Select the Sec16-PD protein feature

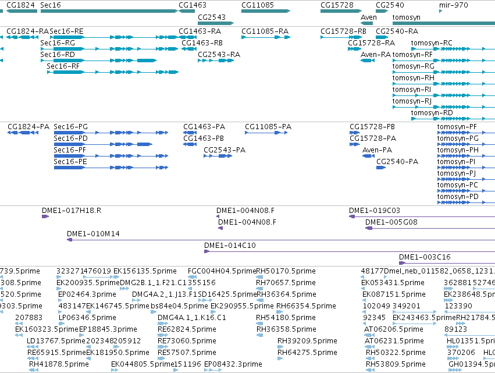[x=103, y=144]
